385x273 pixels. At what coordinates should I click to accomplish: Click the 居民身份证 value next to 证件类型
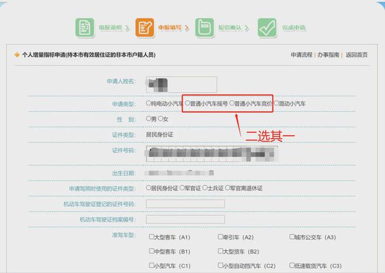click(160, 135)
